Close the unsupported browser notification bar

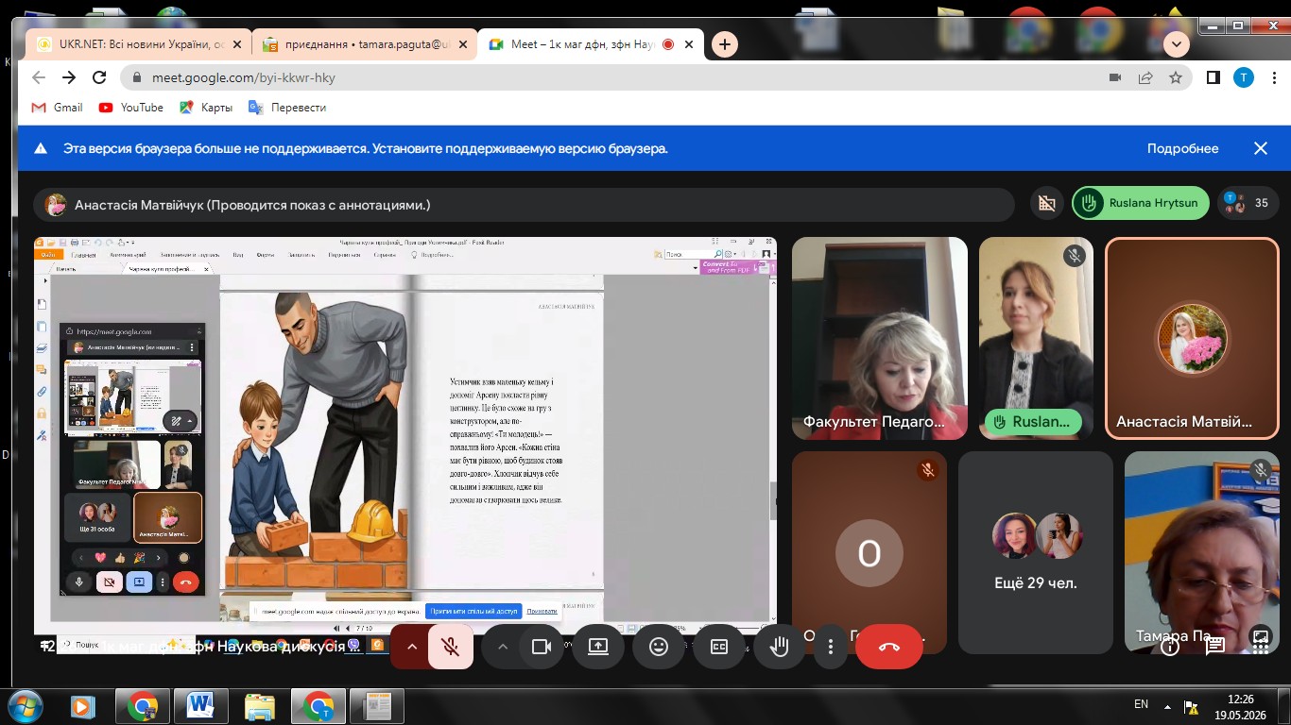[1260, 148]
